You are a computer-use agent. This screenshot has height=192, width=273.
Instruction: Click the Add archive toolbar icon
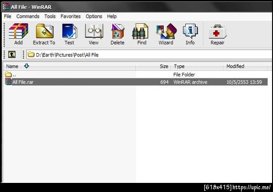(x=19, y=31)
